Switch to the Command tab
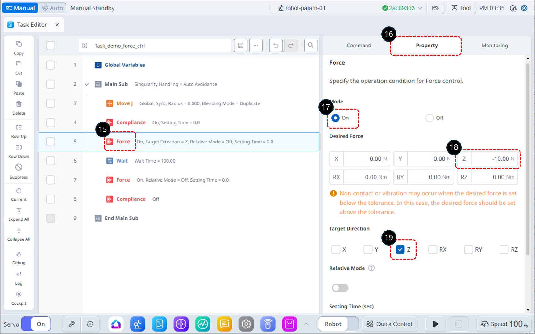Viewport: 535px width, 334px height. coord(359,46)
